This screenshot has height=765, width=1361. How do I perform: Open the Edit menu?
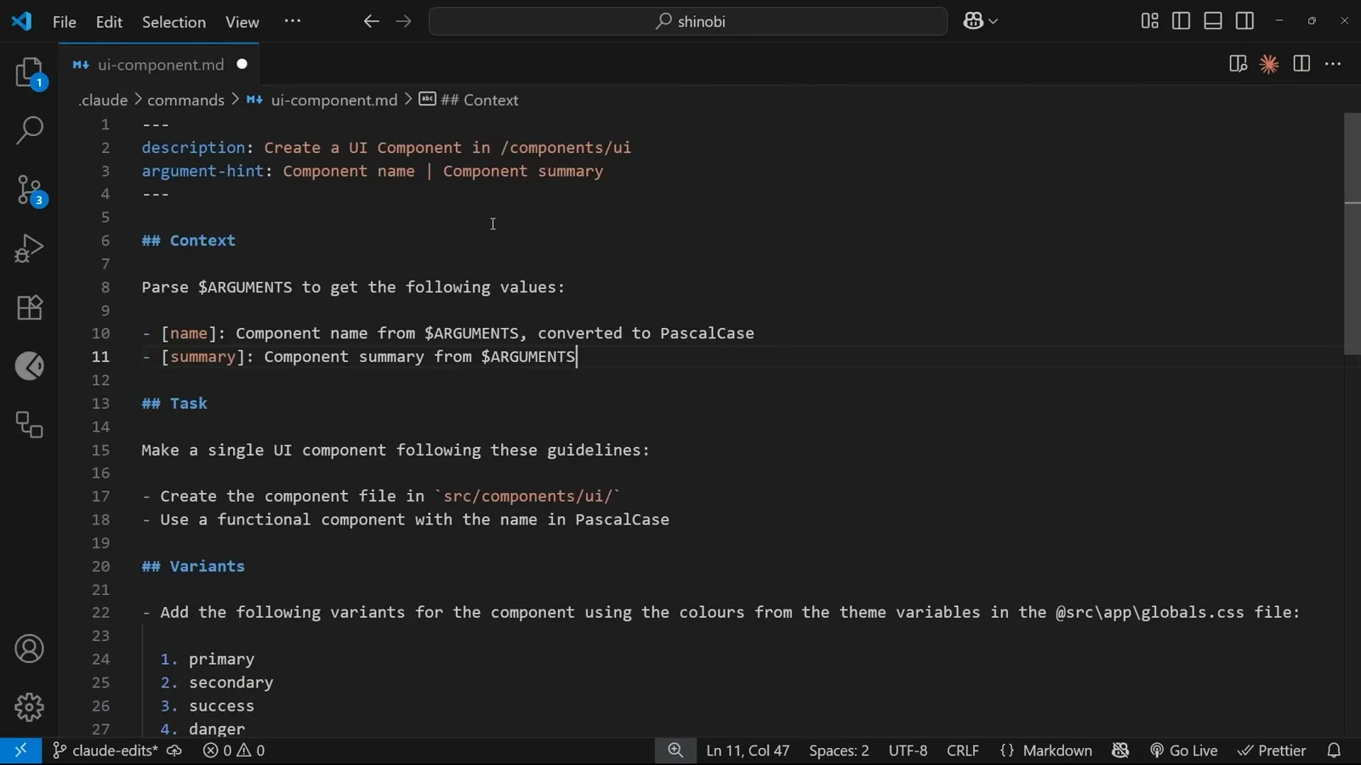109,22
